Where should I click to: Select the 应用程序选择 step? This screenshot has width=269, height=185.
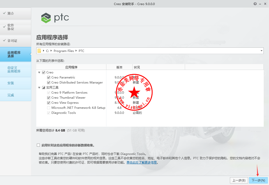coord(16,54)
